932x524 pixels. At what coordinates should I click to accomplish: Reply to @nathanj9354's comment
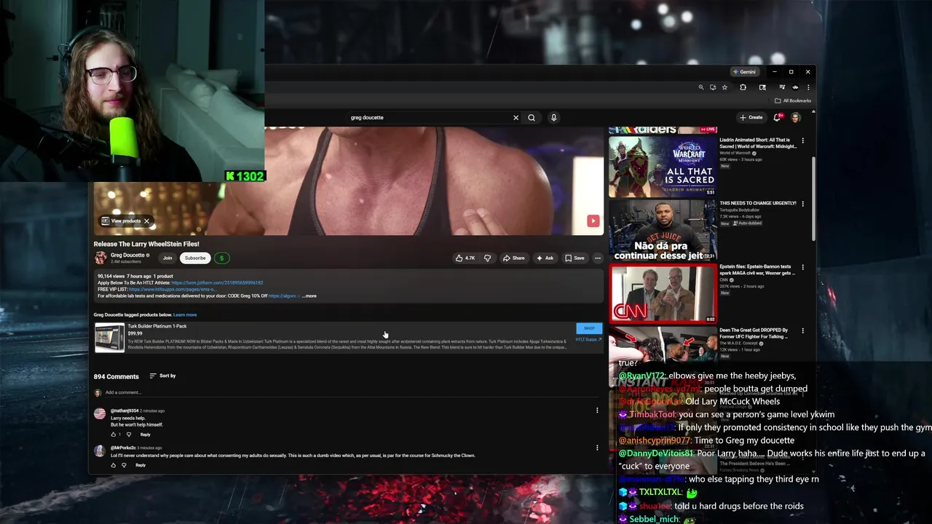[x=145, y=434]
